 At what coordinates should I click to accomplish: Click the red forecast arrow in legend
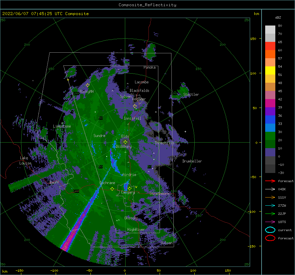coord(270,181)
